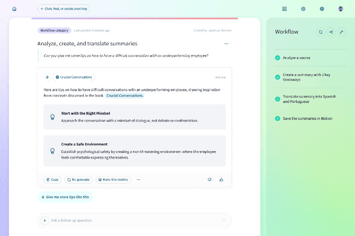Click the plus attachment icon in follow-up box

point(45,220)
